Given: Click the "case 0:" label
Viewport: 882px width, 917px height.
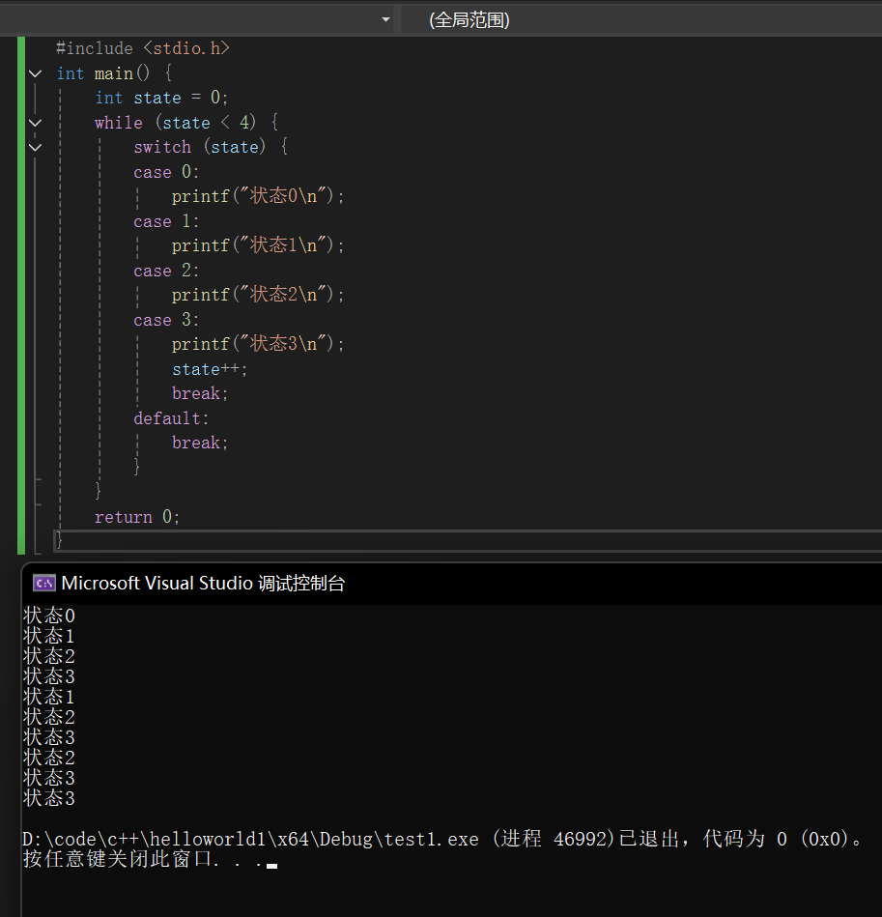Looking at the screenshot, I should click(x=166, y=172).
